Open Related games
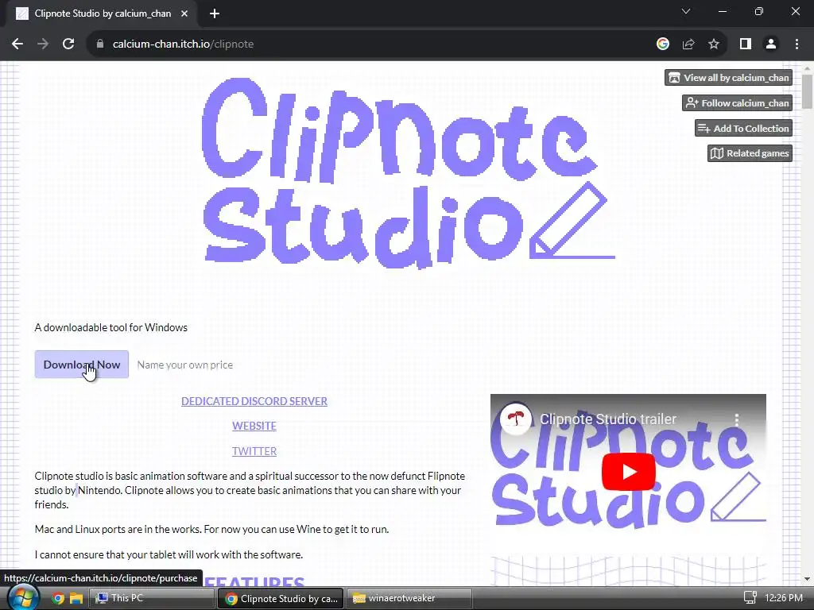This screenshot has width=814, height=610. tap(750, 153)
